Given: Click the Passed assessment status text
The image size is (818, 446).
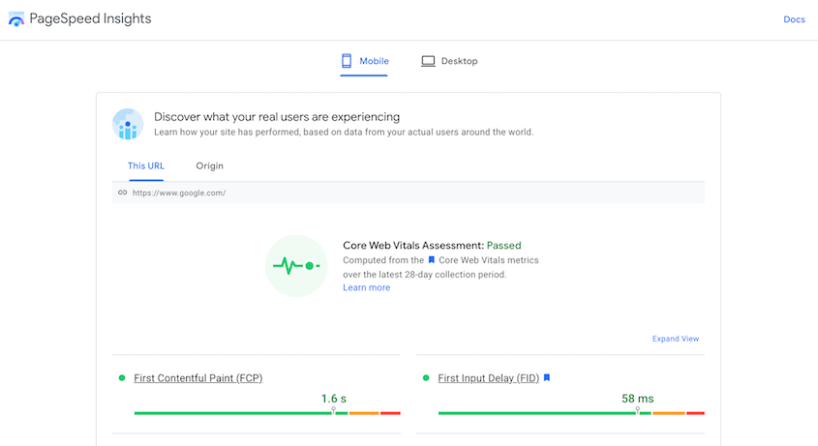Looking at the screenshot, I should tap(504, 245).
